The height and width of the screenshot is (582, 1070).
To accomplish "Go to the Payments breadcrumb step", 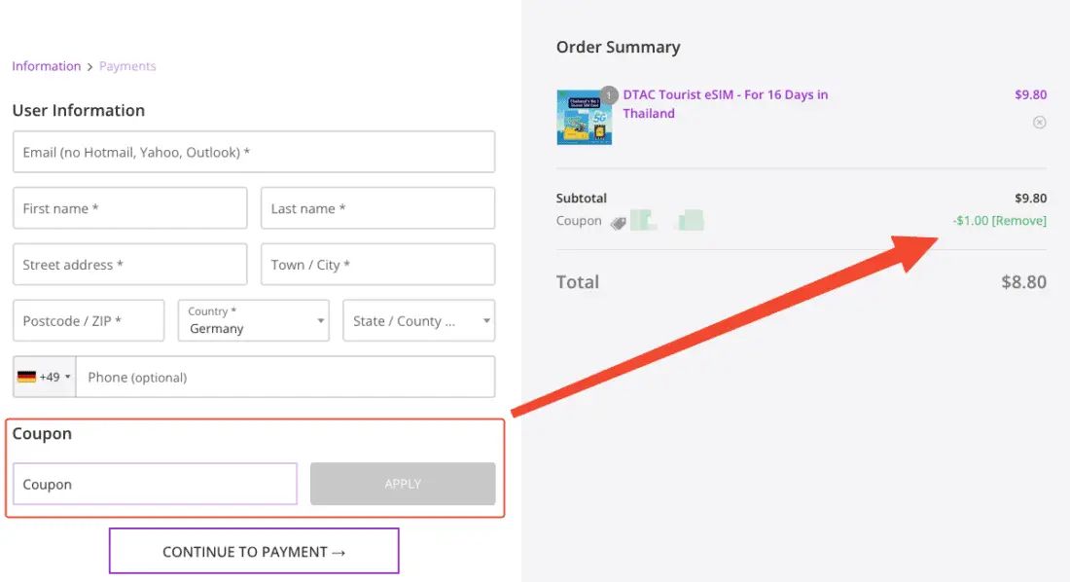I will coord(127,66).
